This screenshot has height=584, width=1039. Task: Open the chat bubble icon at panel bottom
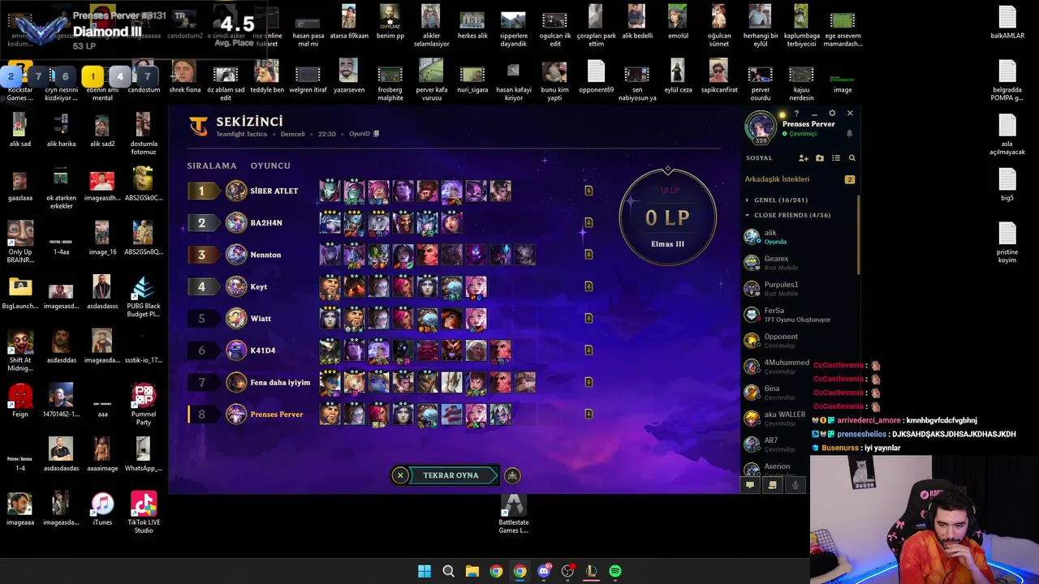[750, 485]
